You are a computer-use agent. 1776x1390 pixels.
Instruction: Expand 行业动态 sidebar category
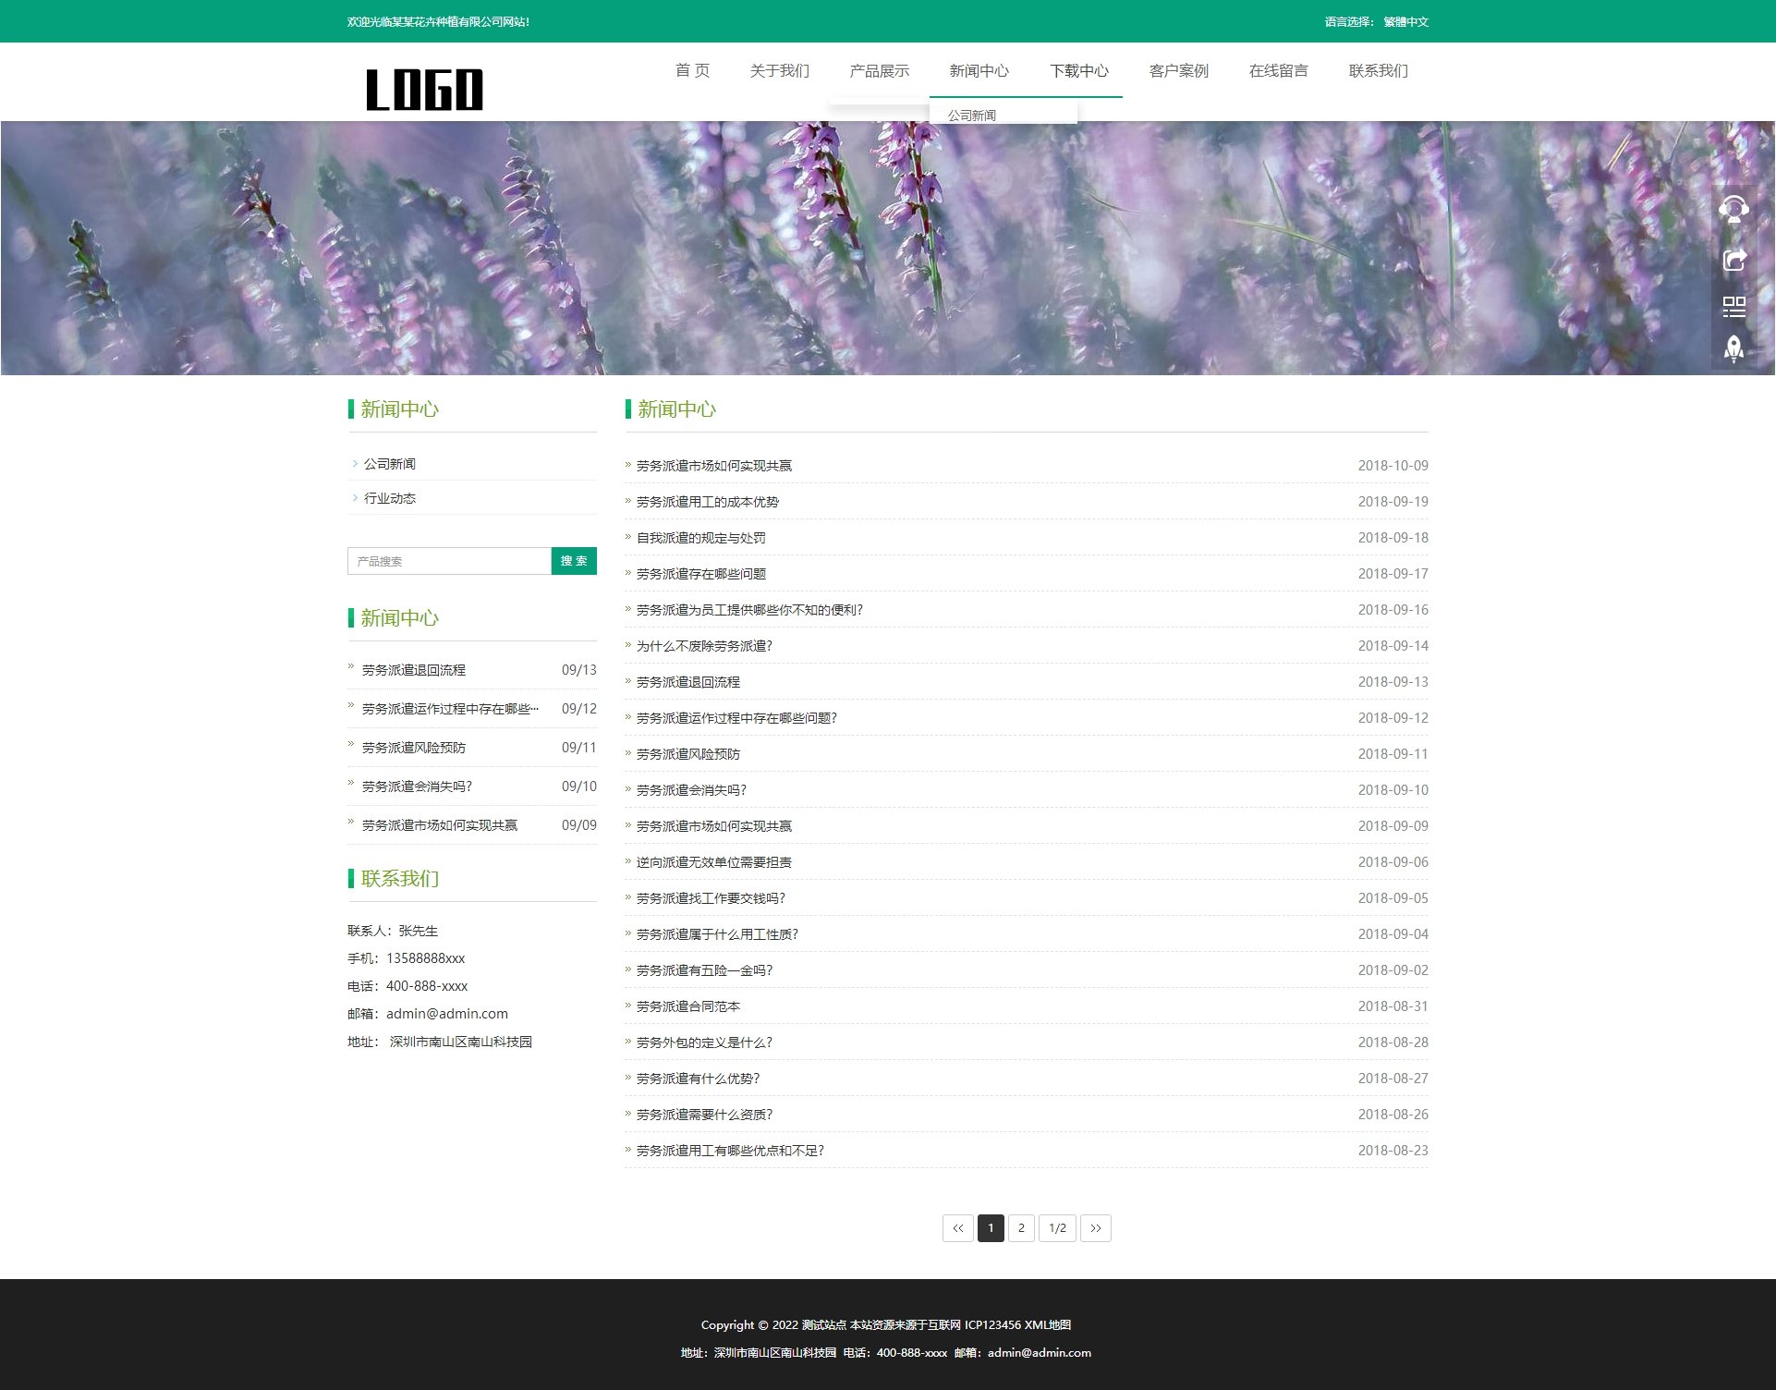(389, 498)
